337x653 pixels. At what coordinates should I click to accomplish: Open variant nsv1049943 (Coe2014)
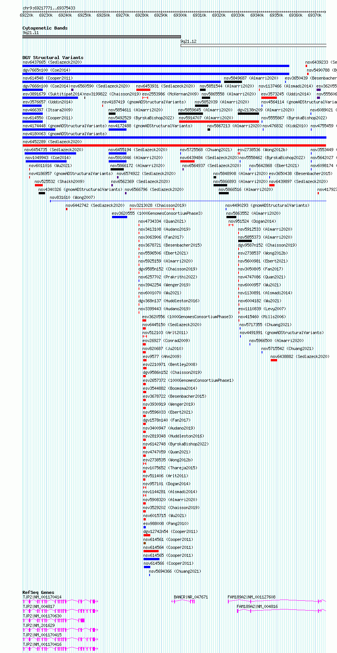(x=48, y=158)
